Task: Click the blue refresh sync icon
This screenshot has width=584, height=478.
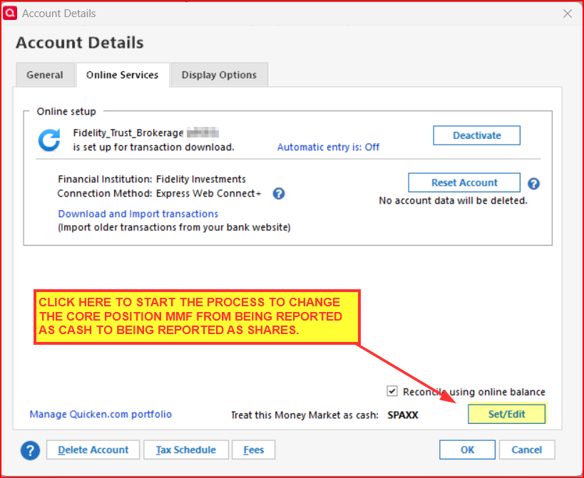Action: (x=49, y=140)
